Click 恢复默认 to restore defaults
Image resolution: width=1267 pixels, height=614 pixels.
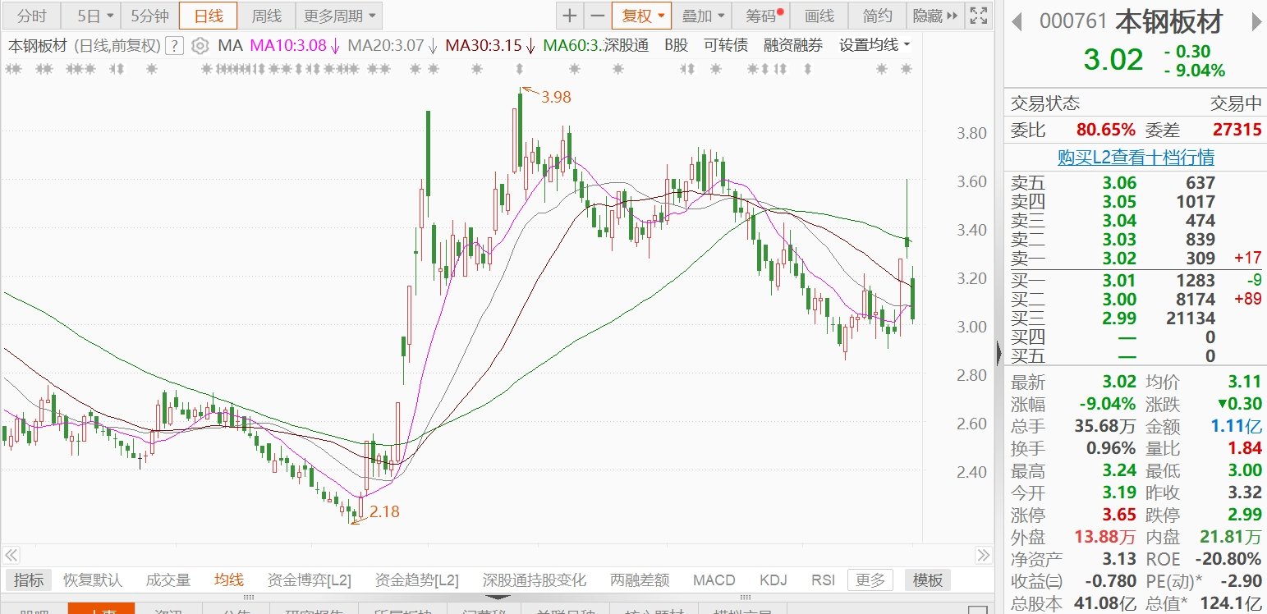point(93,580)
